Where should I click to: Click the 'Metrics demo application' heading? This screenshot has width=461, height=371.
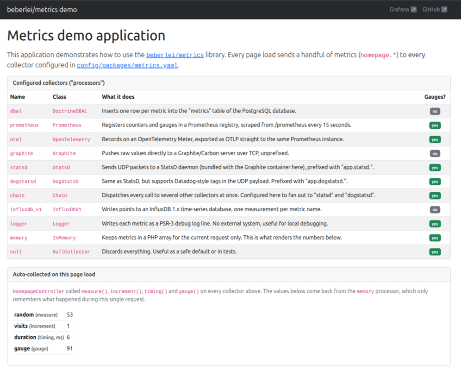86,36
